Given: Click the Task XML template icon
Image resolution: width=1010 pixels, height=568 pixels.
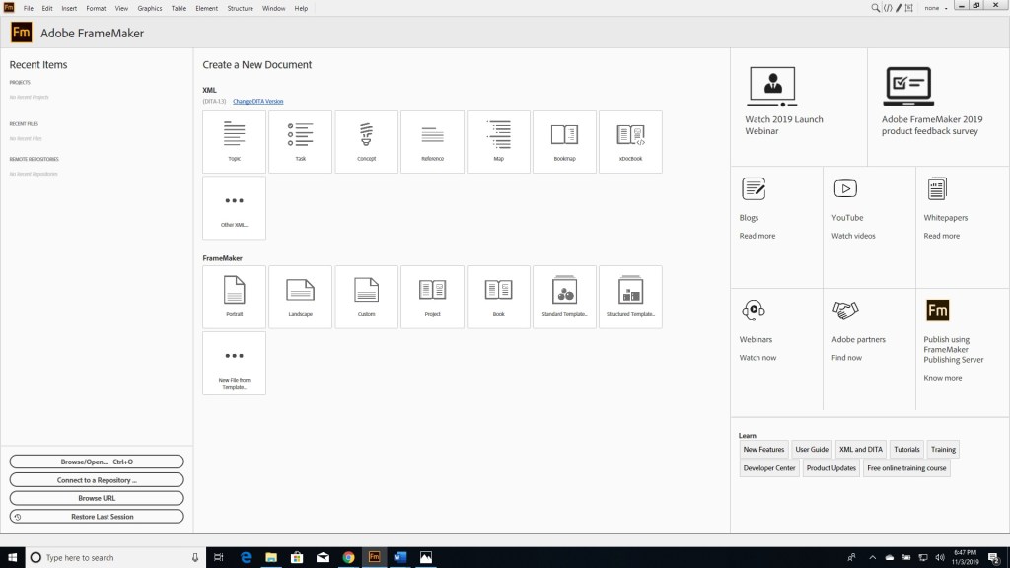Looking at the screenshot, I should point(300,141).
